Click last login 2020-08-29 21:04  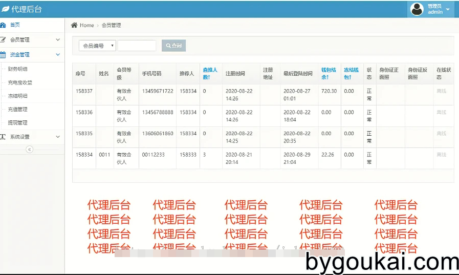coord(297,158)
